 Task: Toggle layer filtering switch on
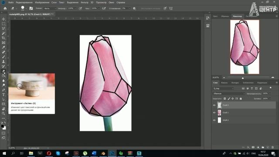point(270,88)
